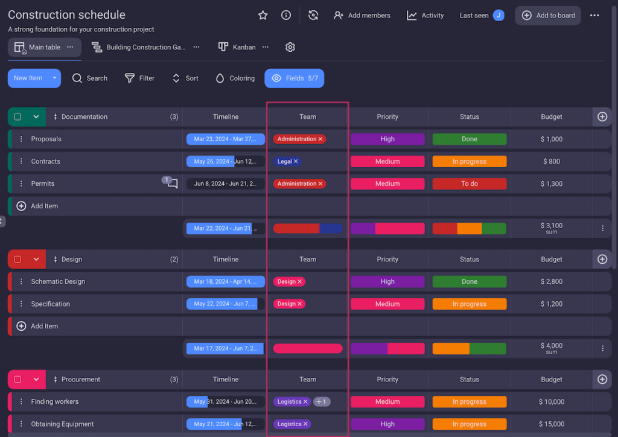618x437 pixels.
Task: Click the Add members button
Action: [362, 15]
